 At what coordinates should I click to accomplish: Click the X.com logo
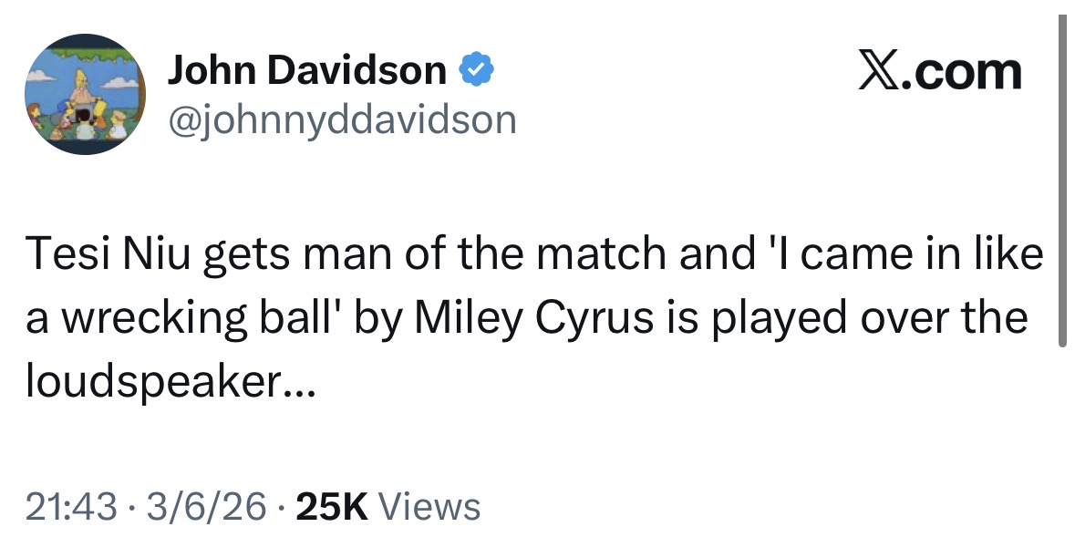(x=940, y=71)
